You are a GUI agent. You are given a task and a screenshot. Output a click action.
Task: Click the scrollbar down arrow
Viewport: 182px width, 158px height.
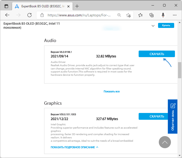pyautogui.click(x=179, y=155)
